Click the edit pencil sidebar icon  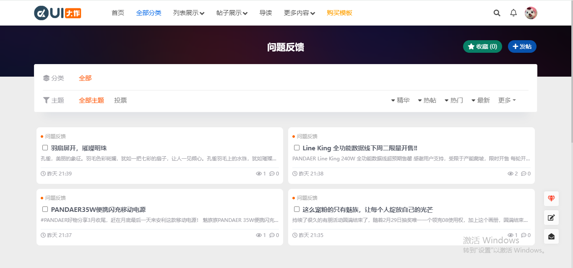pyautogui.click(x=551, y=217)
